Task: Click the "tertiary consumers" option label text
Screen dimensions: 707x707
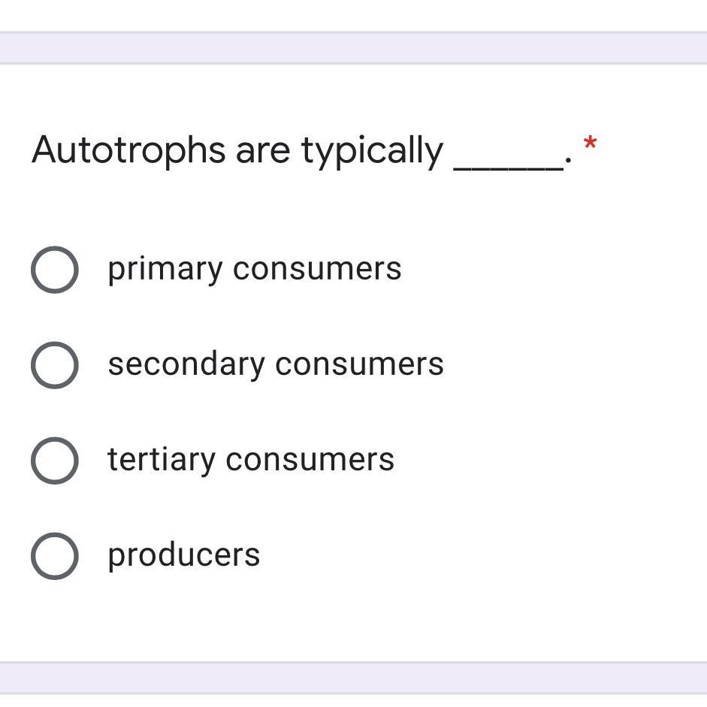Action: tap(250, 460)
